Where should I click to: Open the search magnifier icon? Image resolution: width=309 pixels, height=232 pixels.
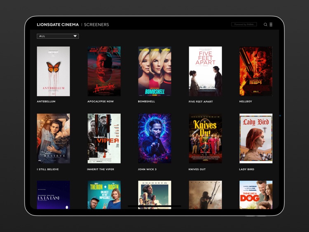[265, 24]
